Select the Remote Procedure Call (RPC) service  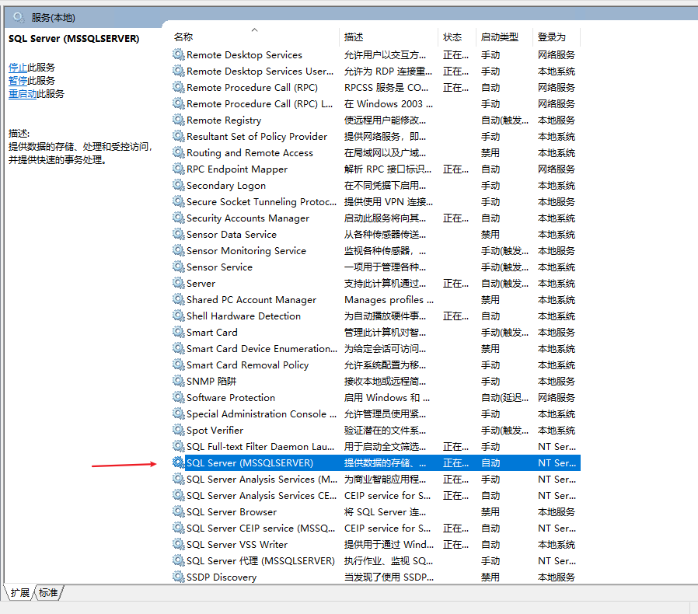[x=376, y=87]
